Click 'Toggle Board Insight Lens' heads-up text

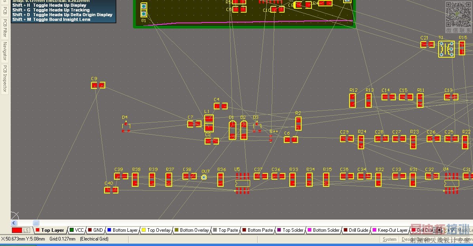pos(61,20)
